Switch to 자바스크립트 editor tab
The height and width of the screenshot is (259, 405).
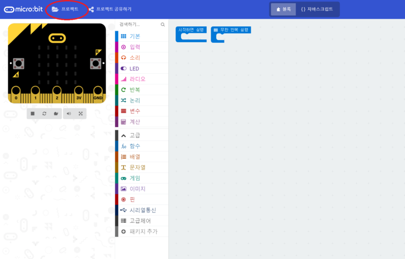[x=317, y=9]
